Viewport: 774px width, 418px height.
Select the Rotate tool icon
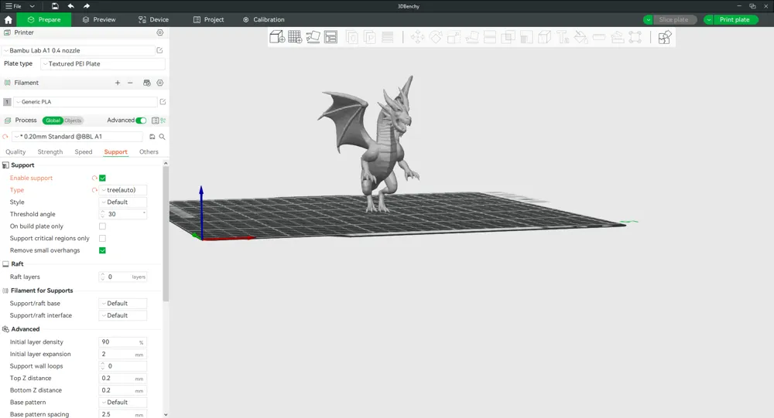tap(436, 37)
